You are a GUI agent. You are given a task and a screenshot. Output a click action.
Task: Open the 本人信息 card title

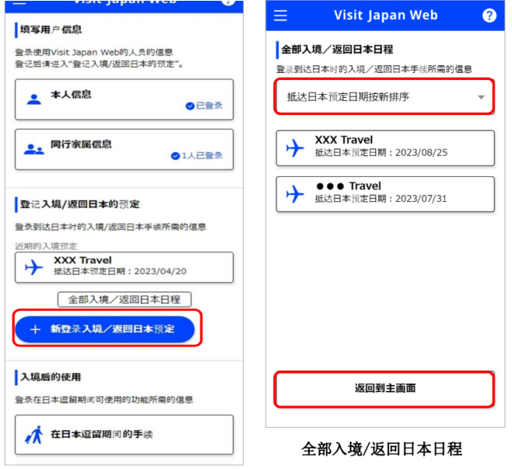71,95
